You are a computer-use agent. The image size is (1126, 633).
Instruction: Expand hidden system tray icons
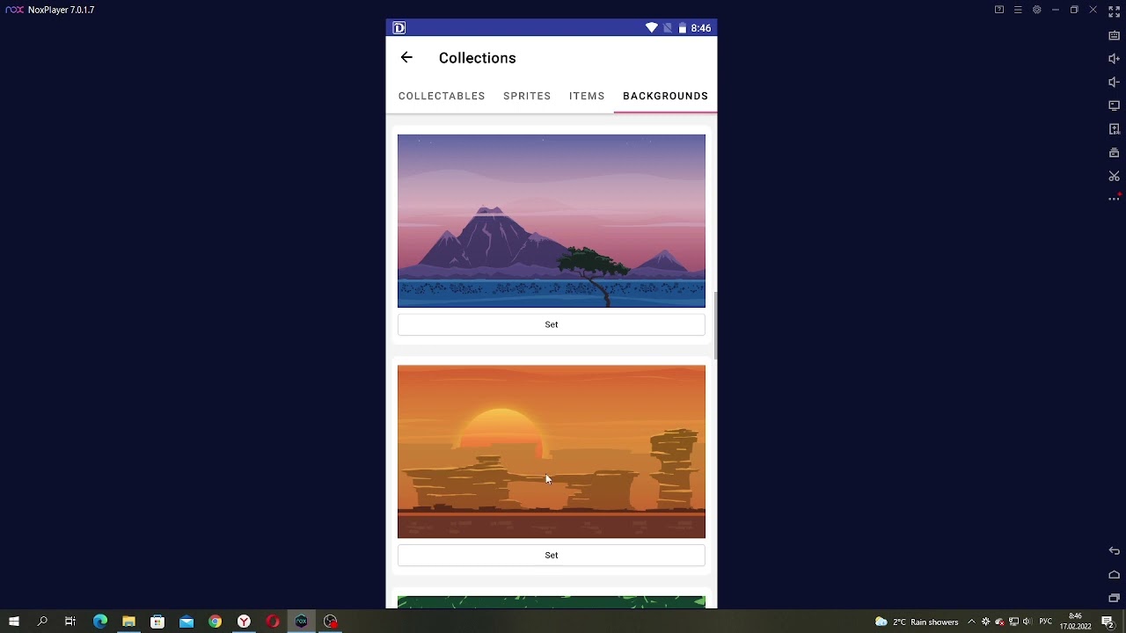coord(971,622)
